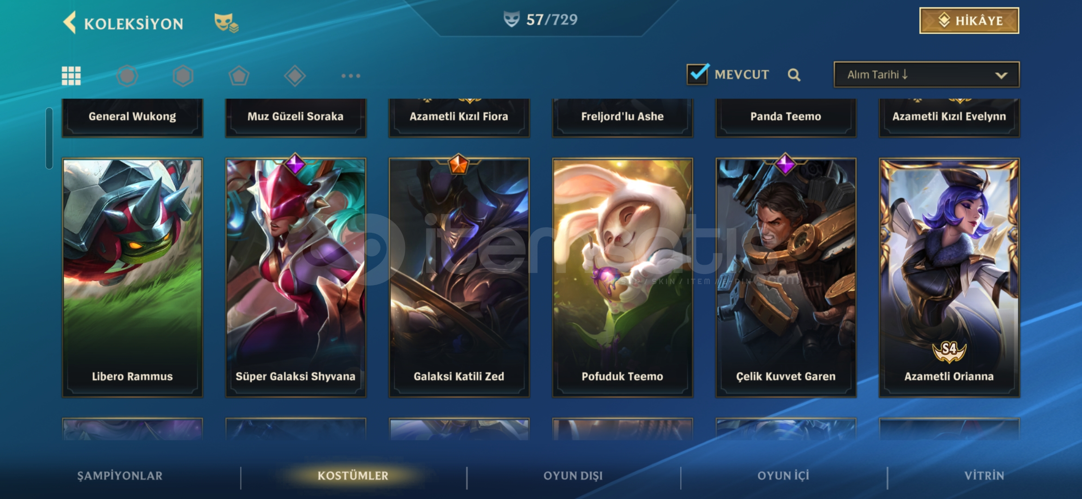Open the magnifier search icon
The width and height of the screenshot is (1082, 499).
coord(794,75)
